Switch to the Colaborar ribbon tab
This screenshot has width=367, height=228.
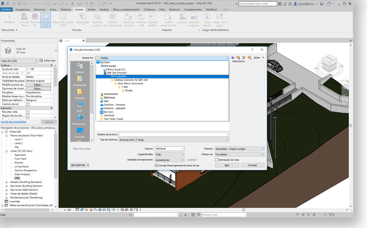pos(149,9)
